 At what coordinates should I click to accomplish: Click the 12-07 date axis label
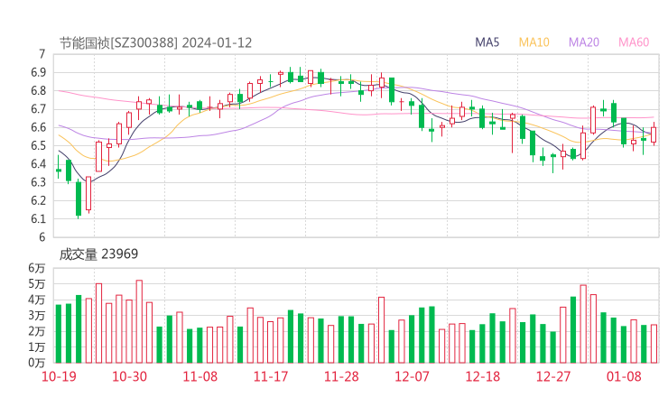tap(412, 376)
